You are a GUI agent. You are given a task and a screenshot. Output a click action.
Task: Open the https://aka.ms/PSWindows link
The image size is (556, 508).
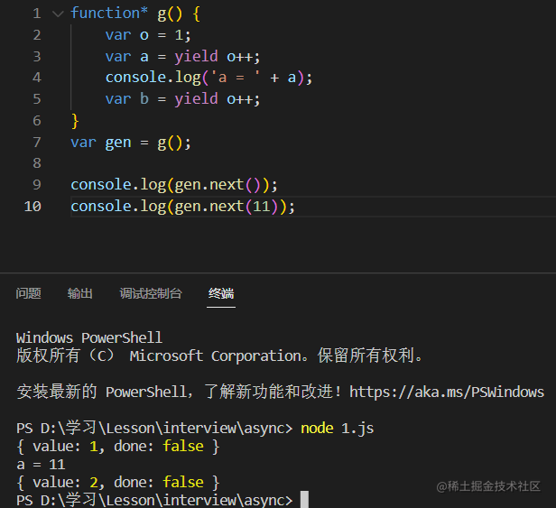point(447,393)
